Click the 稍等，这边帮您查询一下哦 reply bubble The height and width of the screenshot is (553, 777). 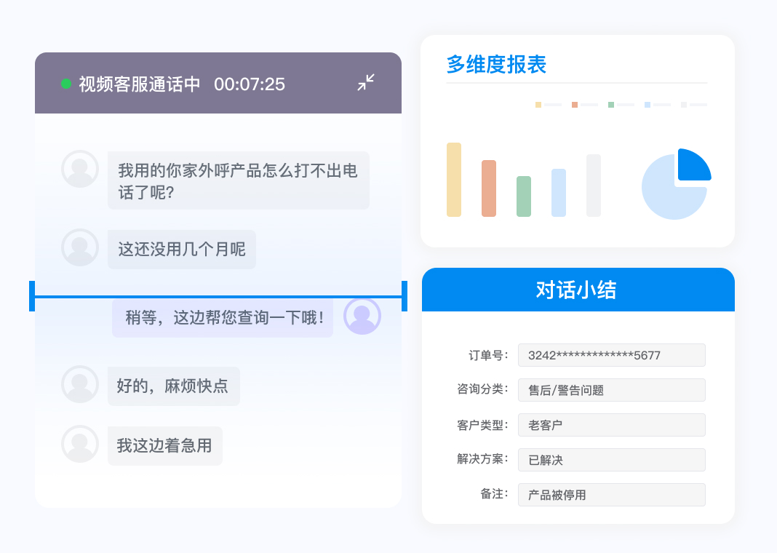pos(223,317)
